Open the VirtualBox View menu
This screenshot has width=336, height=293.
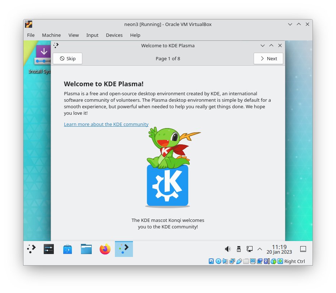coord(73,35)
